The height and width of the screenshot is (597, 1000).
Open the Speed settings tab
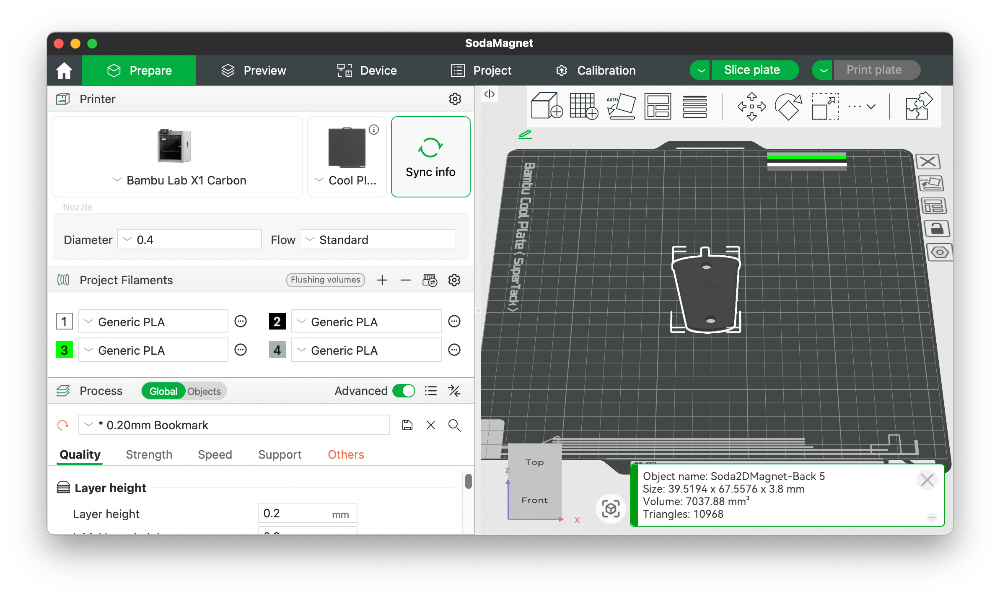[215, 454]
